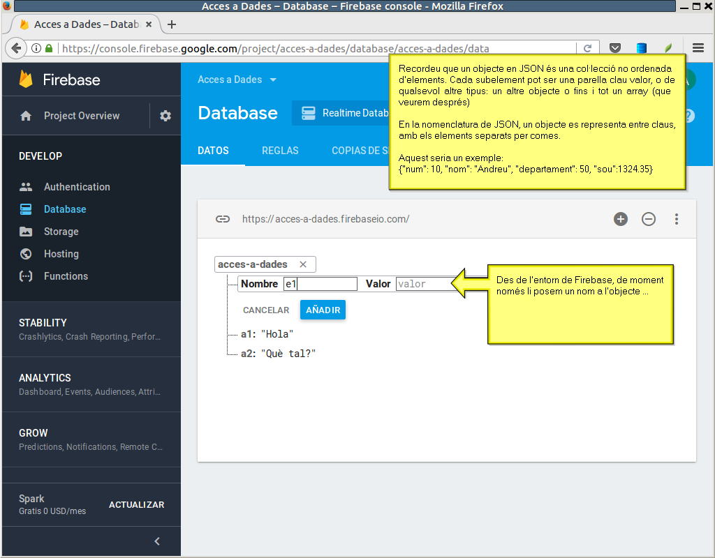Click the Authentication people icon
The width and height of the screenshot is (715, 558).
[x=26, y=187]
